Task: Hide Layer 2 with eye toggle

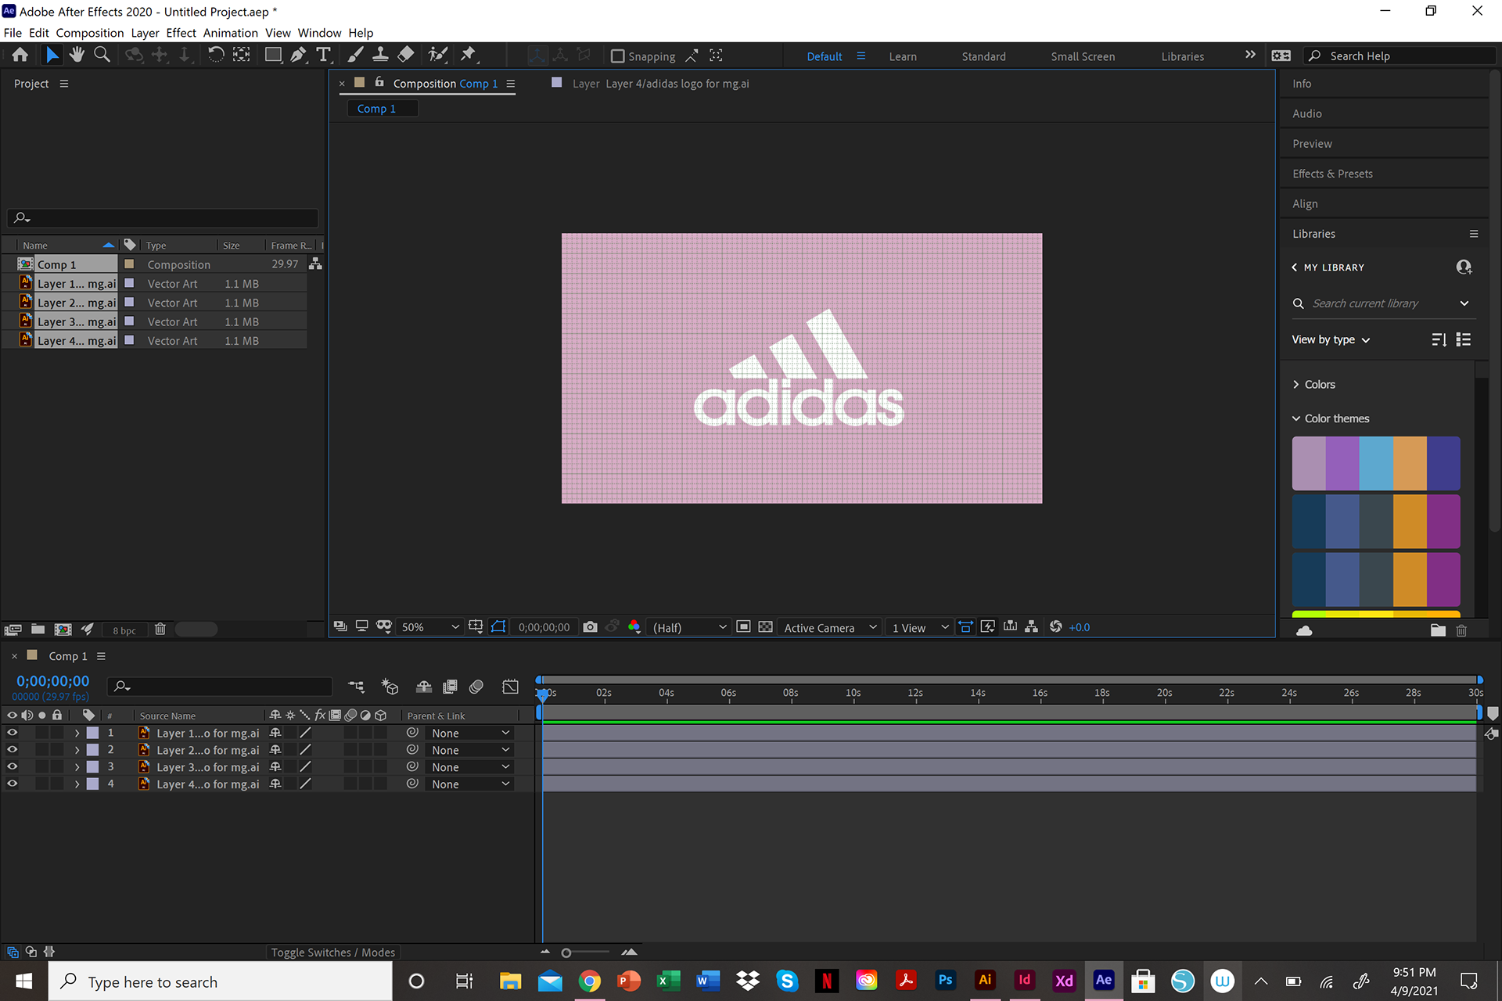Action: (12, 750)
